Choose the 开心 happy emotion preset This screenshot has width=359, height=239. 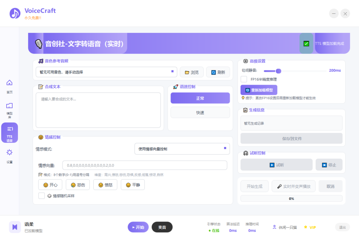click(x=50, y=185)
